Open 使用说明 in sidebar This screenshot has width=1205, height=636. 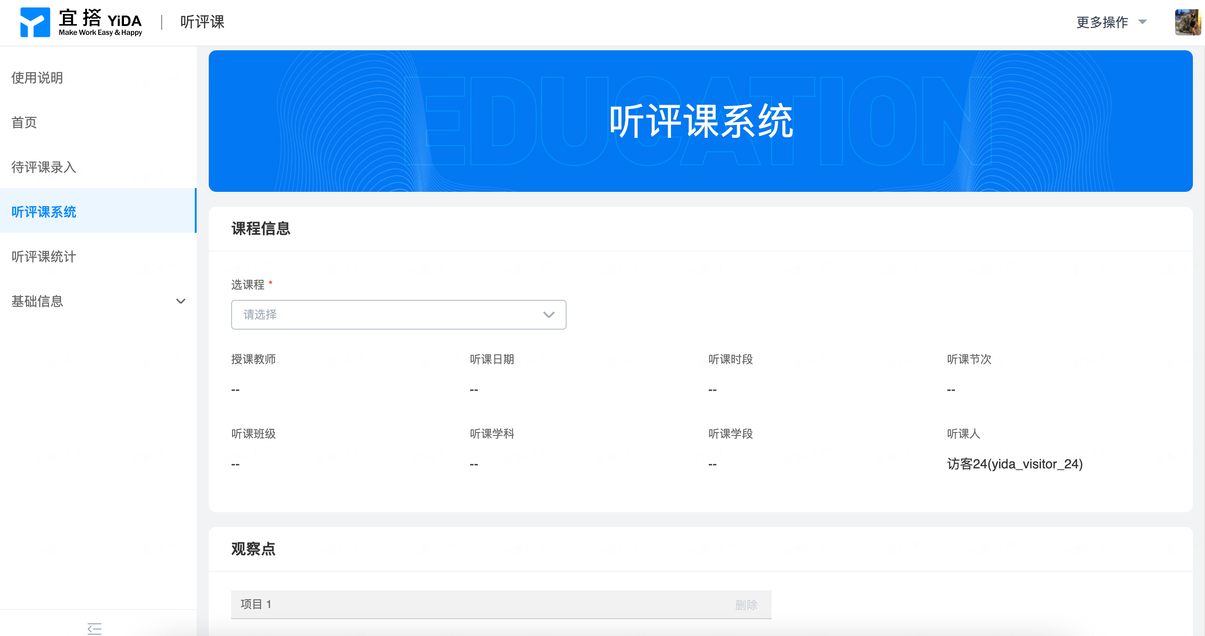coord(37,78)
